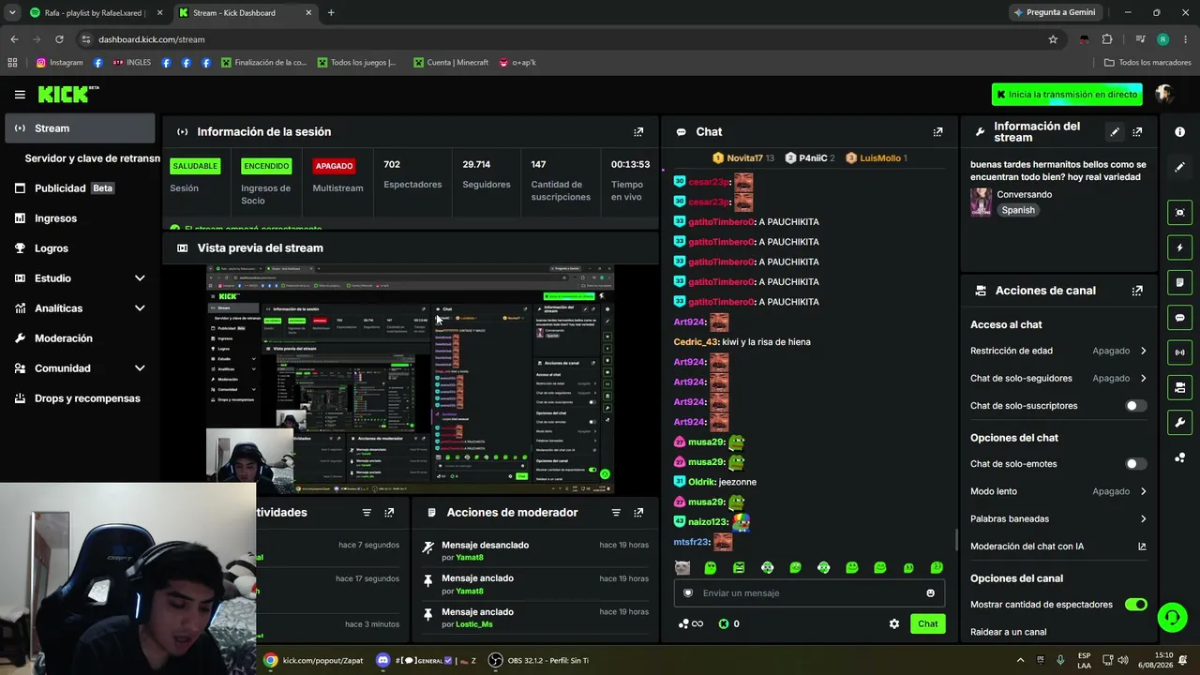The width and height of the screenshot is (1200, 675).
Task: Open the Chrome extensions puzzle icon
Action: tap(1107, 39)
